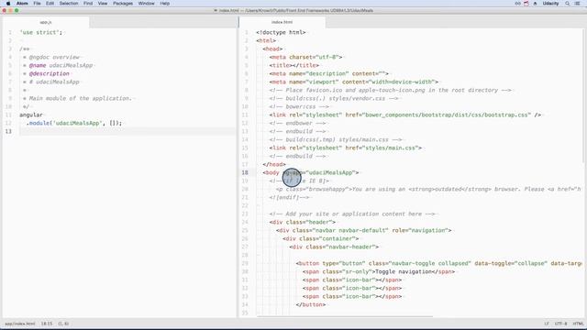The height and width of the screenshot is (330, 587).
Task: Click the <title></title> line
Action: [293, 65]
